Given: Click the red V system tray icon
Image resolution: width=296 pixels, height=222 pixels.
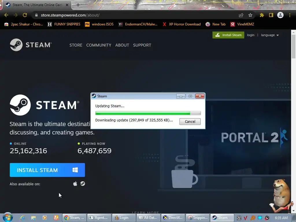Looking at the screenshot, I should (245, 218).
